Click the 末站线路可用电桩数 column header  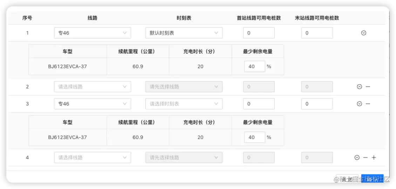click(x=317, y=18)
